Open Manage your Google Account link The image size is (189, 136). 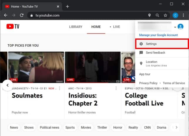(x=158, y=35)
